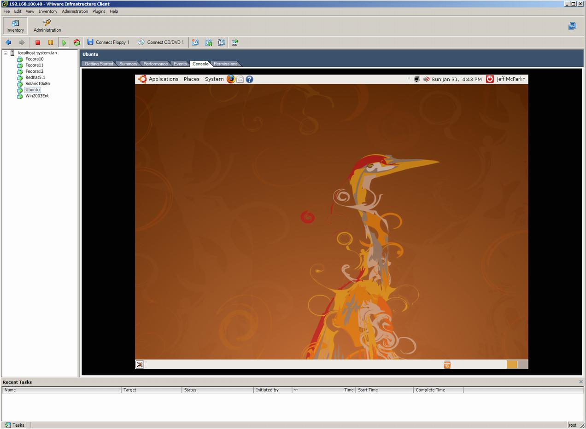Sort tasks by Status column
586x429 pixels.
click(218, 390)
